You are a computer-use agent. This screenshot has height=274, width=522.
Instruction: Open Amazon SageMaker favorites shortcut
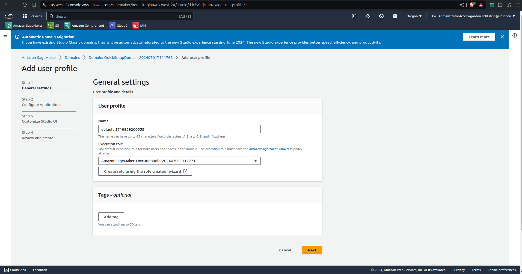(x=24, y=26)
